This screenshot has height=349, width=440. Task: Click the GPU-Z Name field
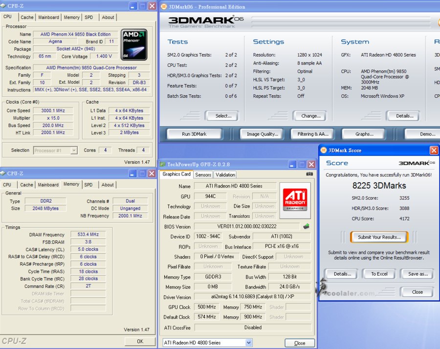[x=235, y=186]
